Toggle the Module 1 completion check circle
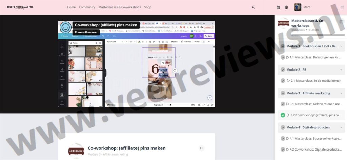Screen dimensions: 347x160 click(283, 46)
